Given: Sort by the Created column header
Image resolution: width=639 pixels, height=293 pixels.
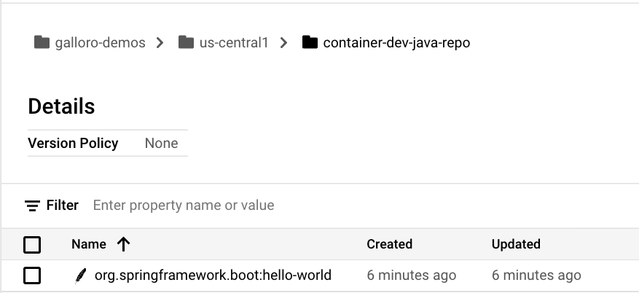Looking at the screenshot, I should (x=389, y=244).
